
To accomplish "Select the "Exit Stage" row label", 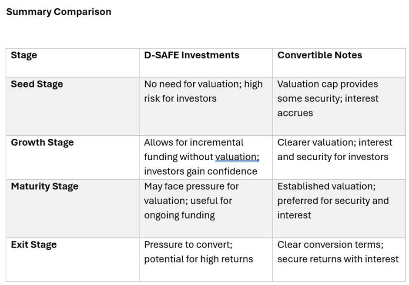I will [x=34, y=245].
